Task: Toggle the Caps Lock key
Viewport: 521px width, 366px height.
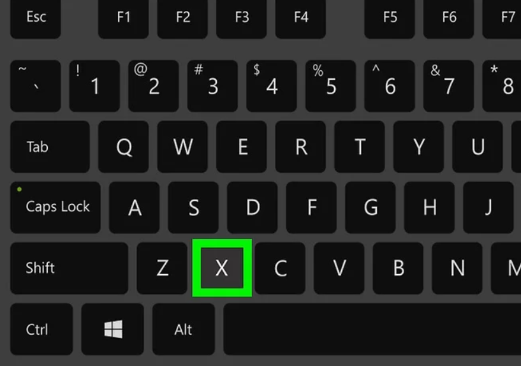Action: coord(55,207)
